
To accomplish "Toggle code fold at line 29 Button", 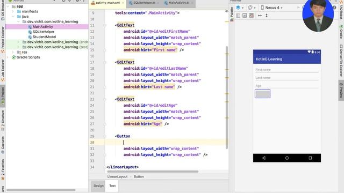I will [105, 136].
